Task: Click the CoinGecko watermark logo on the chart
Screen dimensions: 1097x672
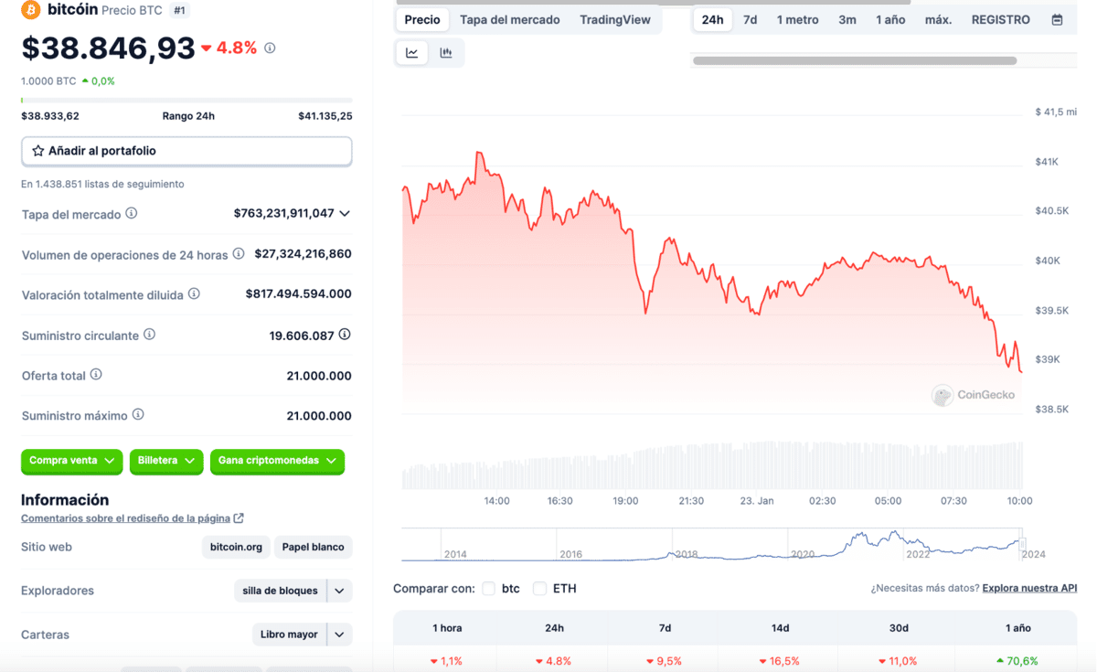Action: [x=974, y=396]
